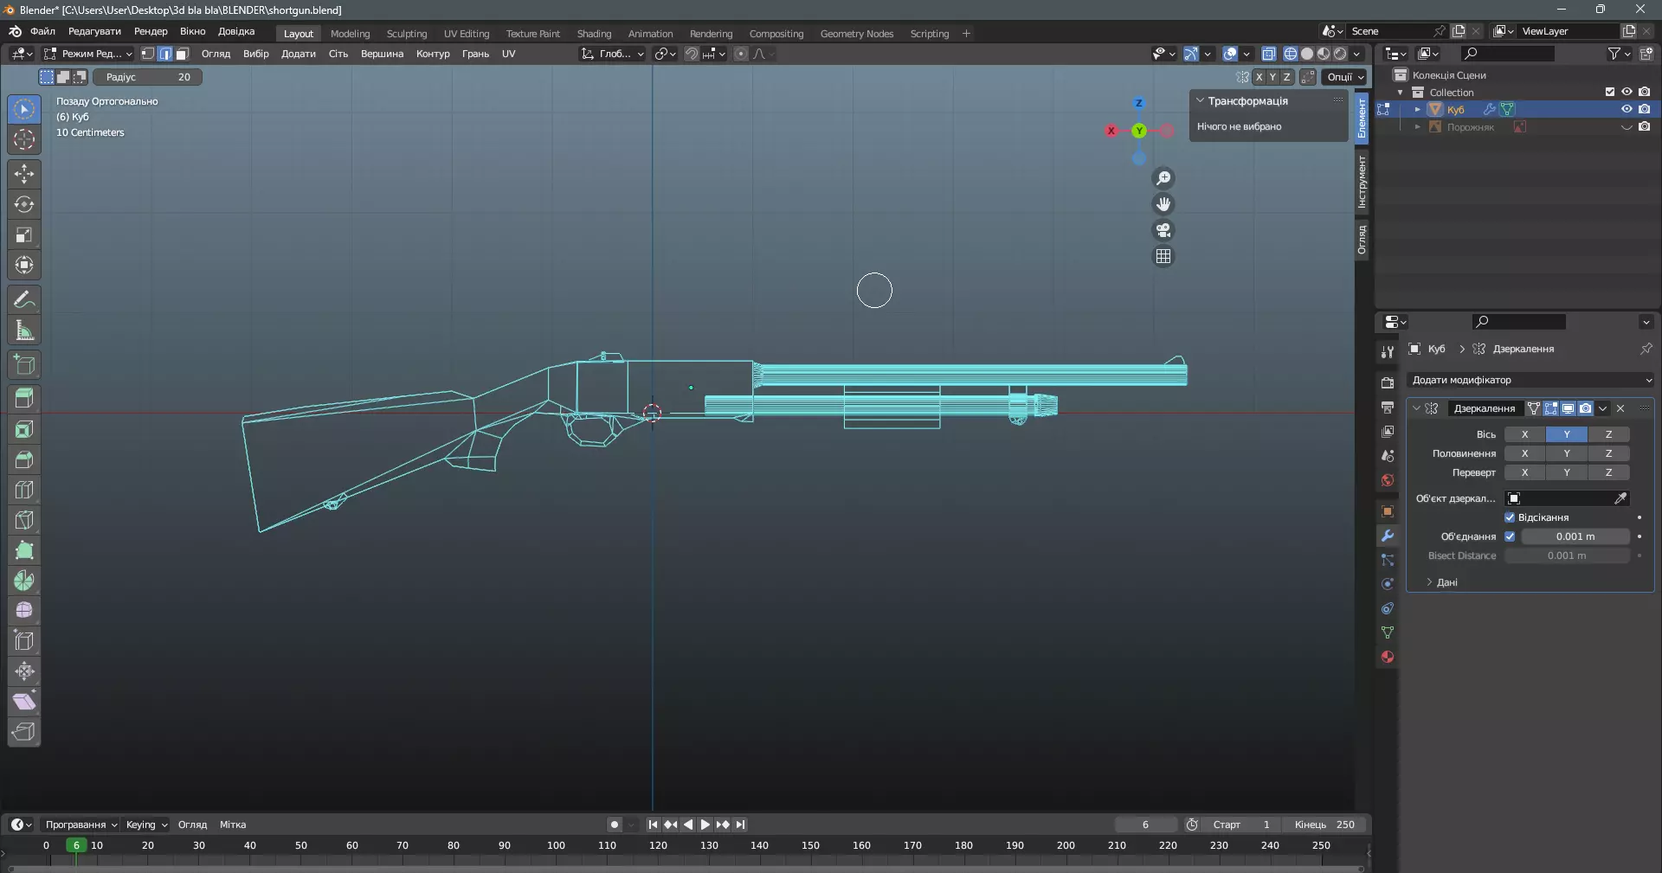1662x873 pixels.
Task: Select the Scale tool
Action: tap(24, 234)
